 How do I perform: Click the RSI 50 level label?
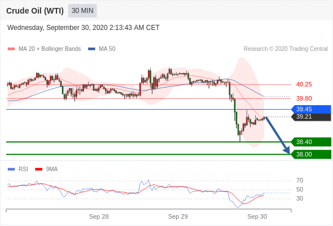[300, 189]
